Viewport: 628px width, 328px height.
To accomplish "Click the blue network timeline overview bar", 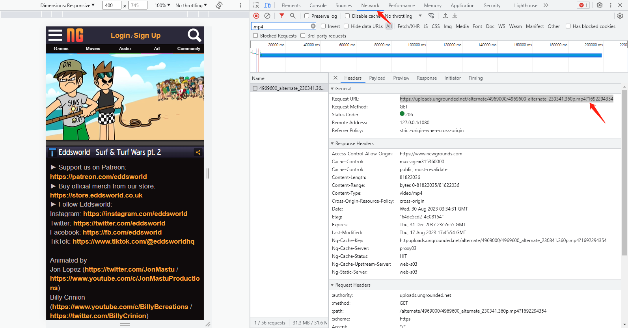I will [430, 56].
